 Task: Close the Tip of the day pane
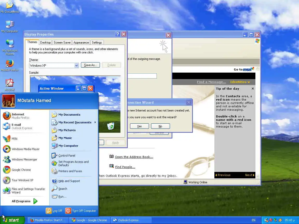pos(253,89)
